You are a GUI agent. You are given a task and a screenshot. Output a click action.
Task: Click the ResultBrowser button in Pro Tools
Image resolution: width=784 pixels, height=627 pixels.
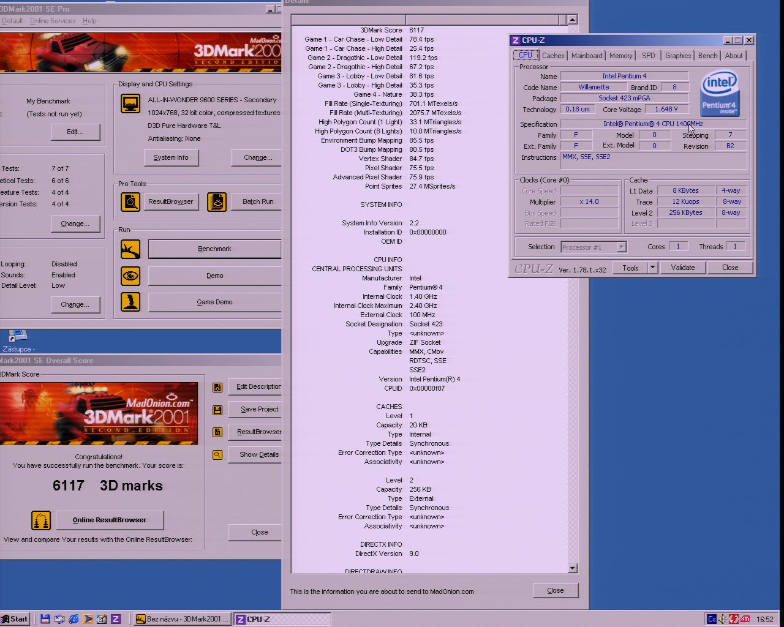pyautogui.click(x=171, y=201)
